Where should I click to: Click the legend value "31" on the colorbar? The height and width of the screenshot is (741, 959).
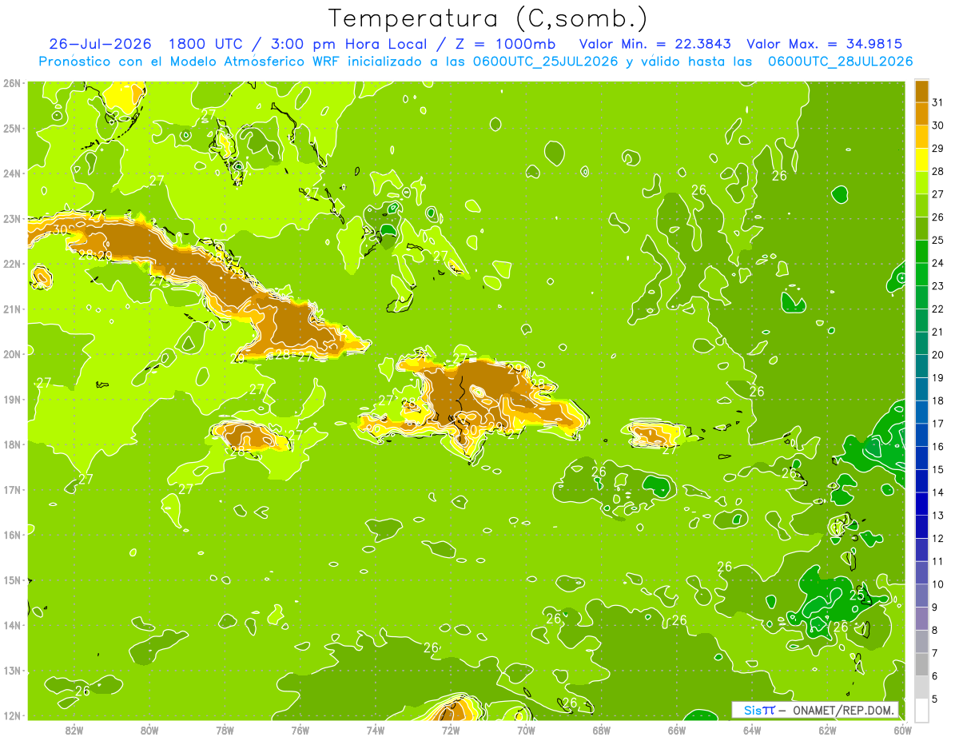(x=938, y=102)
